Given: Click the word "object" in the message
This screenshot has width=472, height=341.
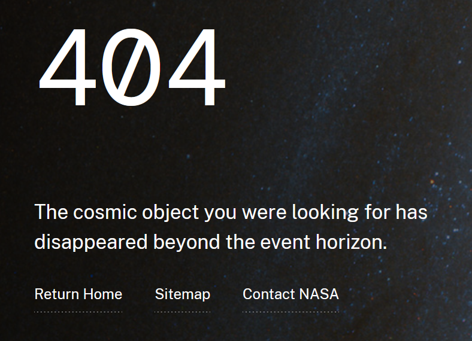Looking at the screenshot, I should click(172, 212).
